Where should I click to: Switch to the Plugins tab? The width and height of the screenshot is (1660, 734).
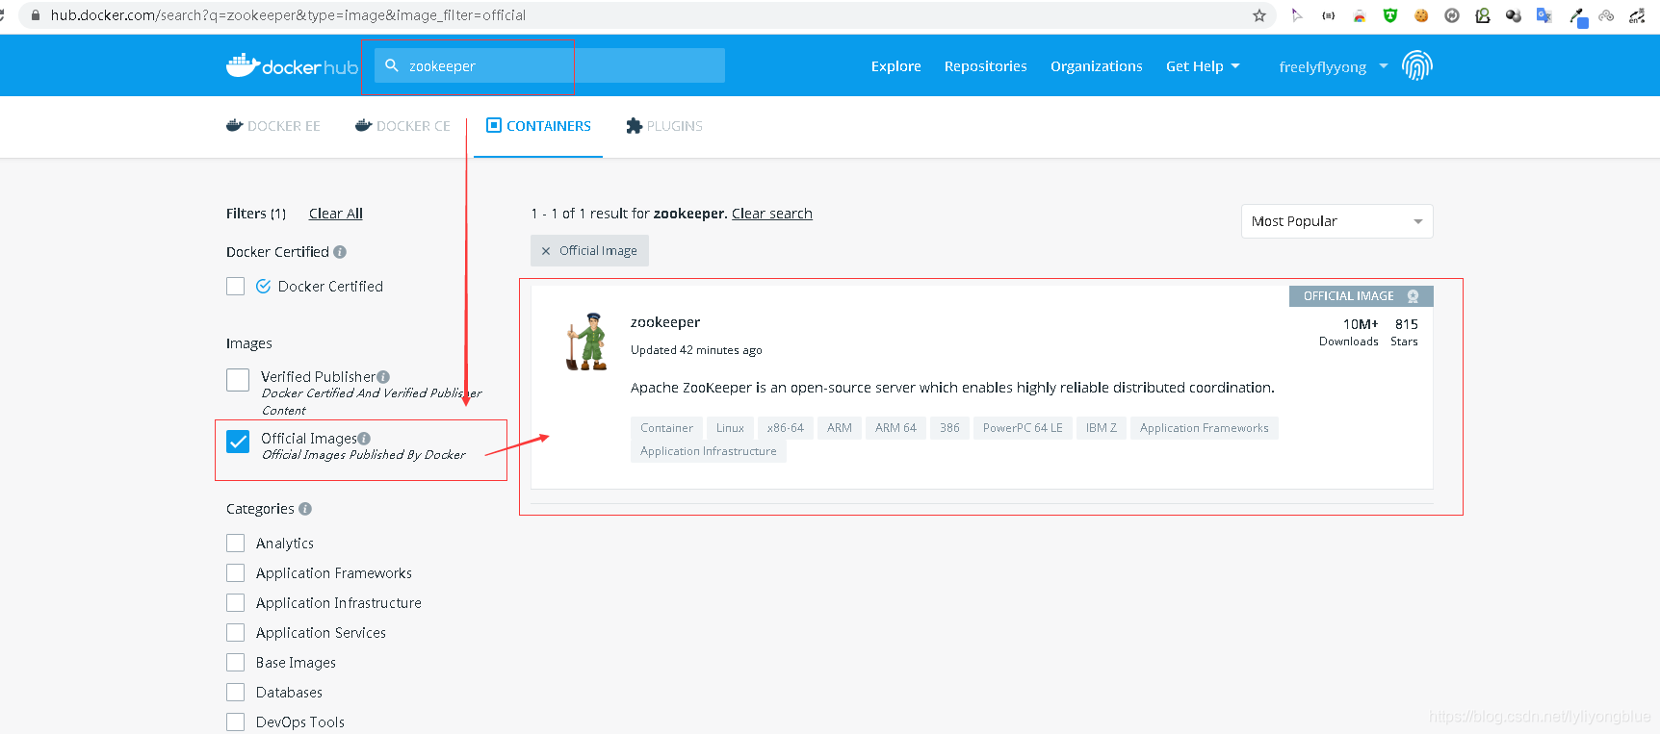(664, 126)
